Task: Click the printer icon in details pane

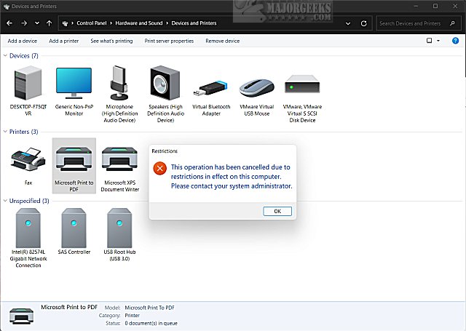Action: (21, 316)
